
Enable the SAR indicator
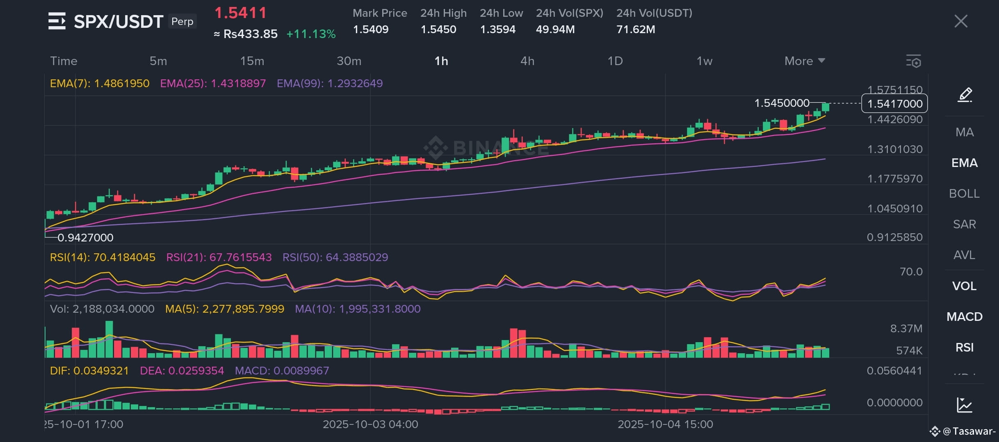pyautogui.click(x=965, y=224)
